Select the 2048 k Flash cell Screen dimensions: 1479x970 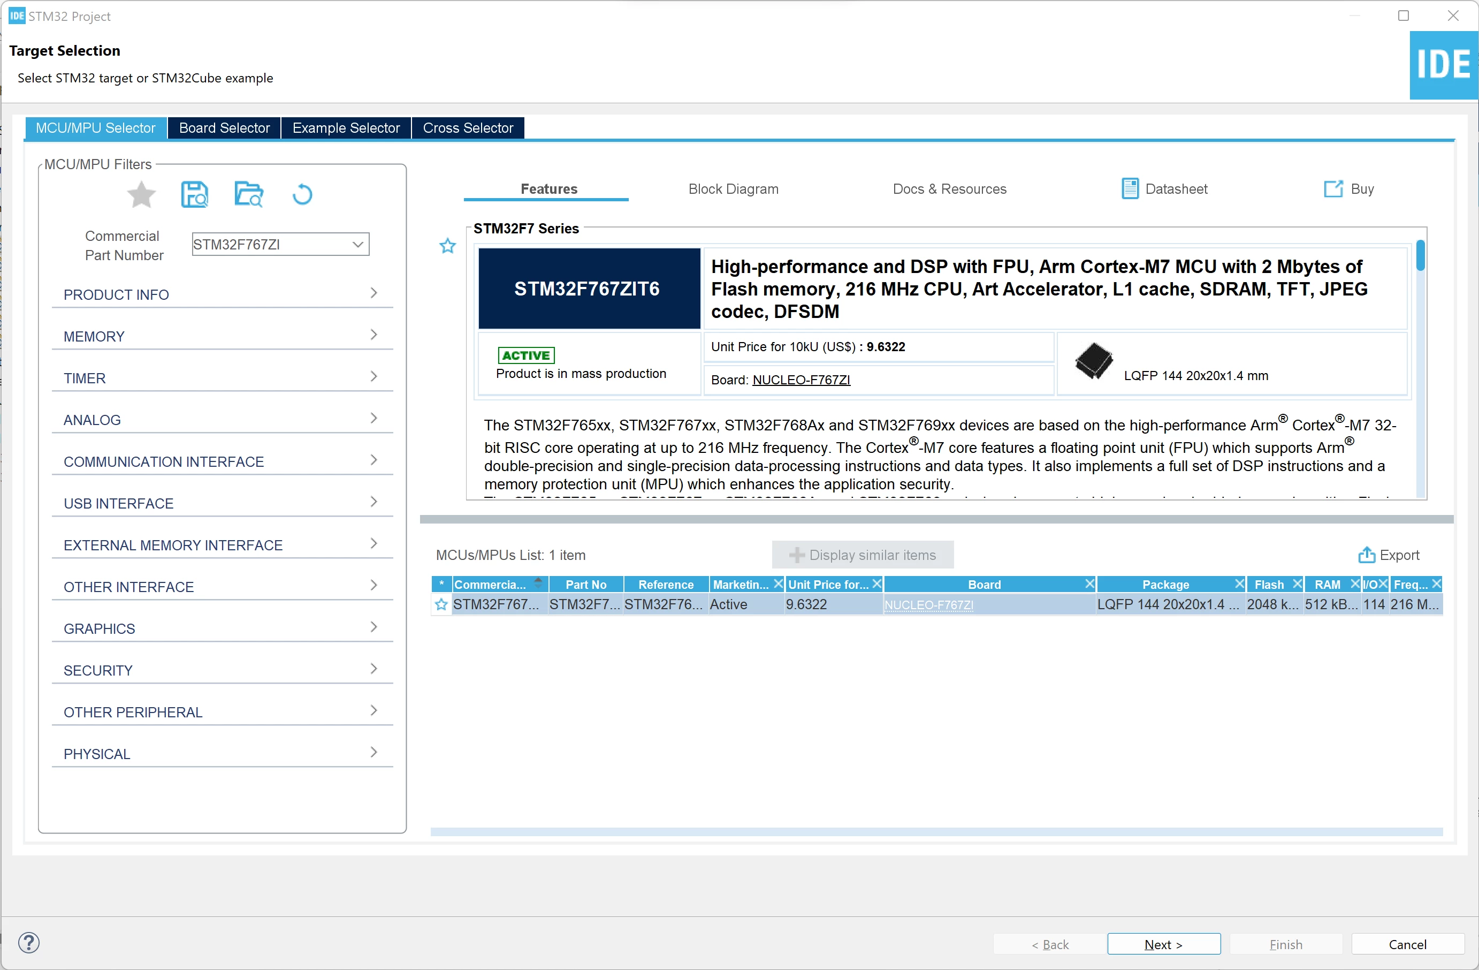click(x=1274, y=604)
